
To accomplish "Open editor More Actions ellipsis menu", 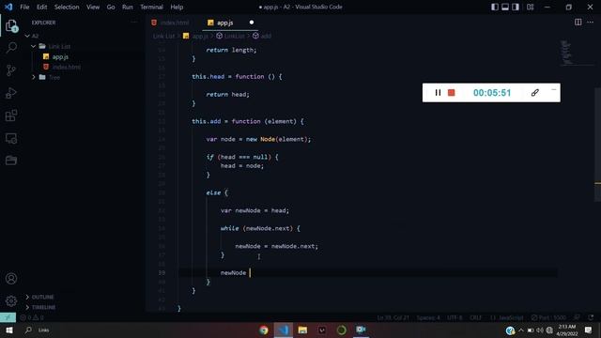I will [x=590, y=23].
